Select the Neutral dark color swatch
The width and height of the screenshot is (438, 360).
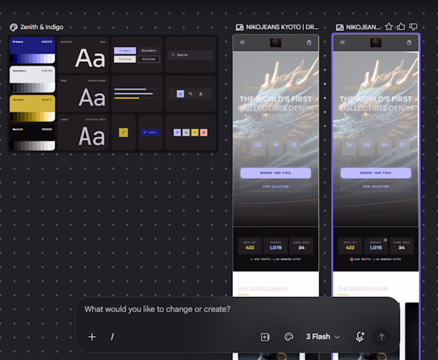click(x=33, y=137)
